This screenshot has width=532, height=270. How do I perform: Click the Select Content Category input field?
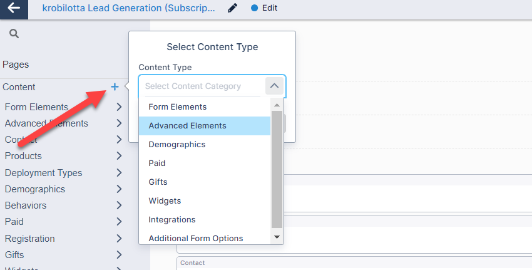tap(202, 86)
